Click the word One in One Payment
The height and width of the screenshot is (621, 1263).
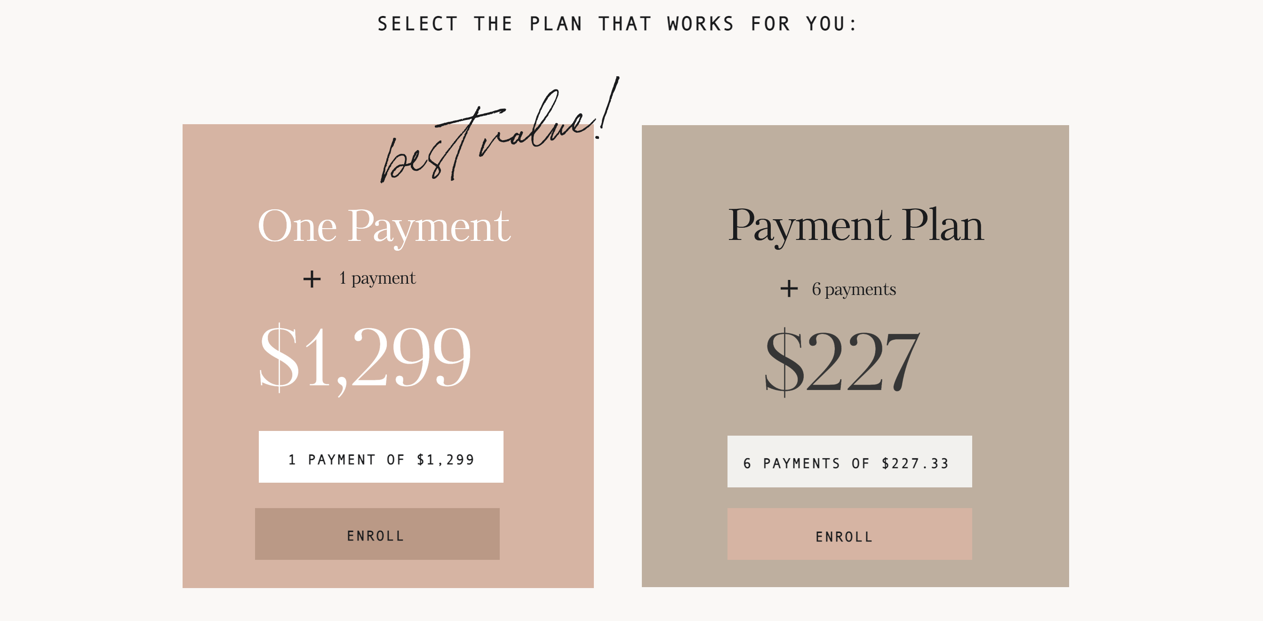tap(297, 227)
